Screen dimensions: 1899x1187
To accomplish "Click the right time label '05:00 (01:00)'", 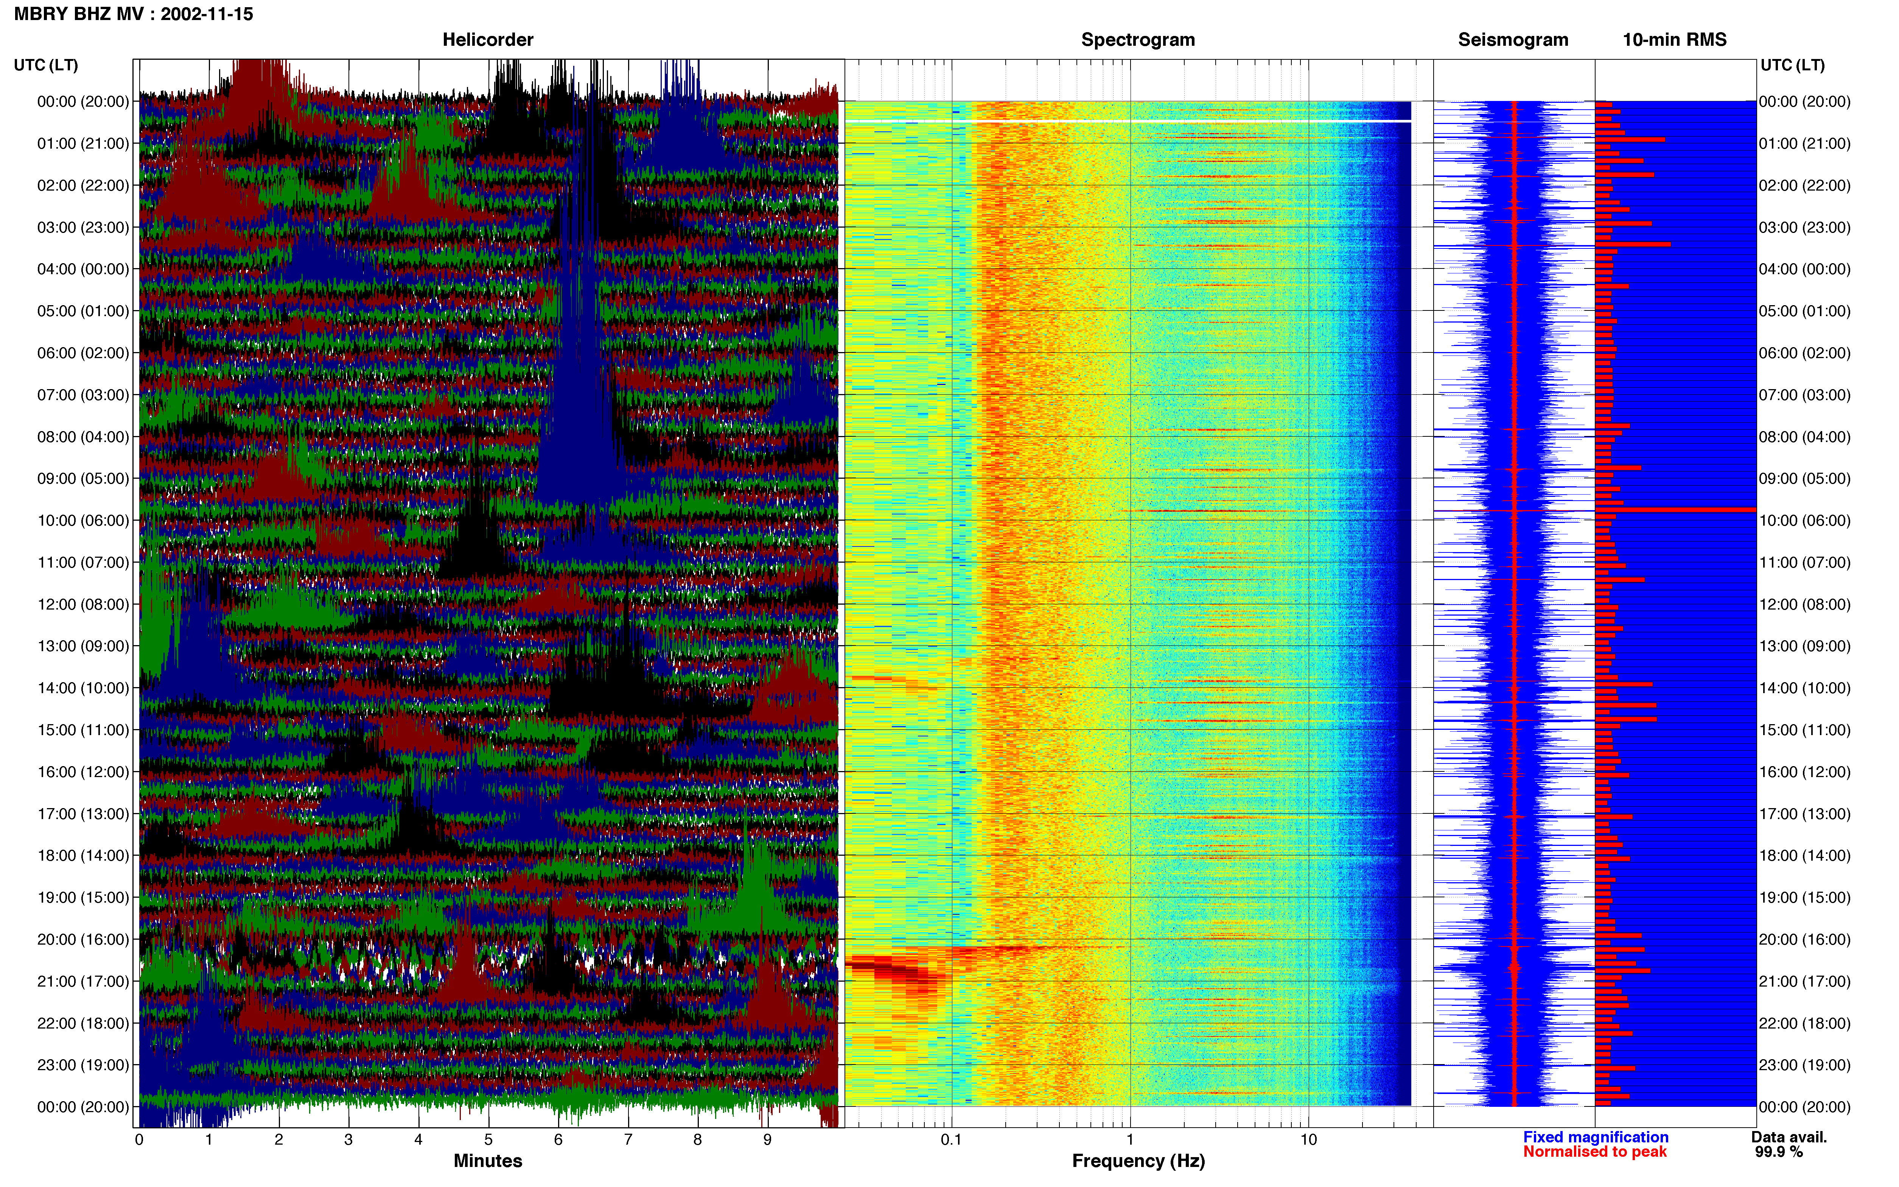I will pos(1805,311).
